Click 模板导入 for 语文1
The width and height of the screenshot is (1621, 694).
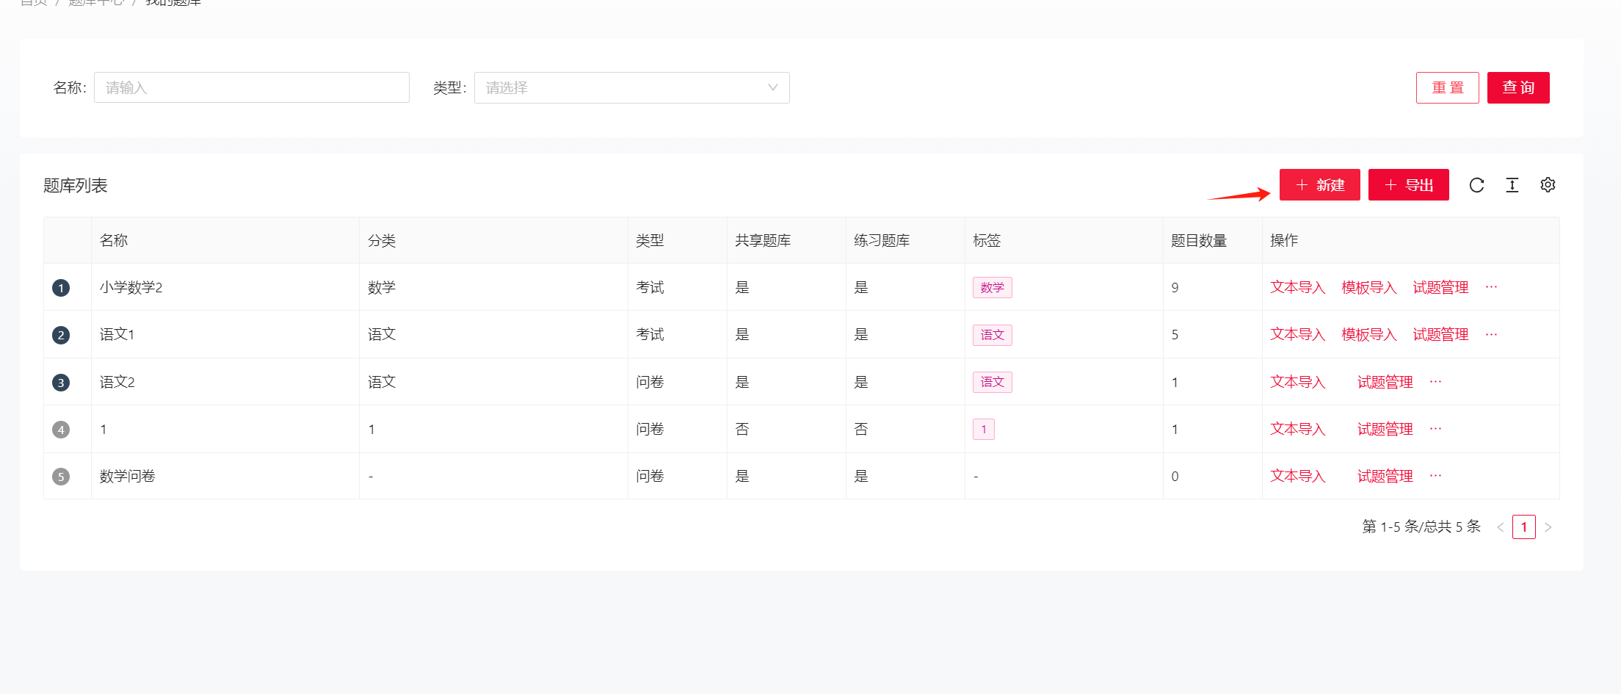click(1369, 335)
